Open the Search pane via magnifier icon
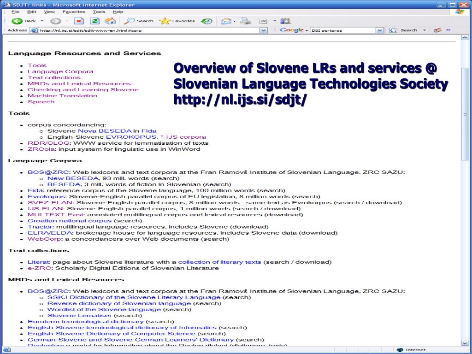This screenshot has height=354, width=472. coord(129,21)
